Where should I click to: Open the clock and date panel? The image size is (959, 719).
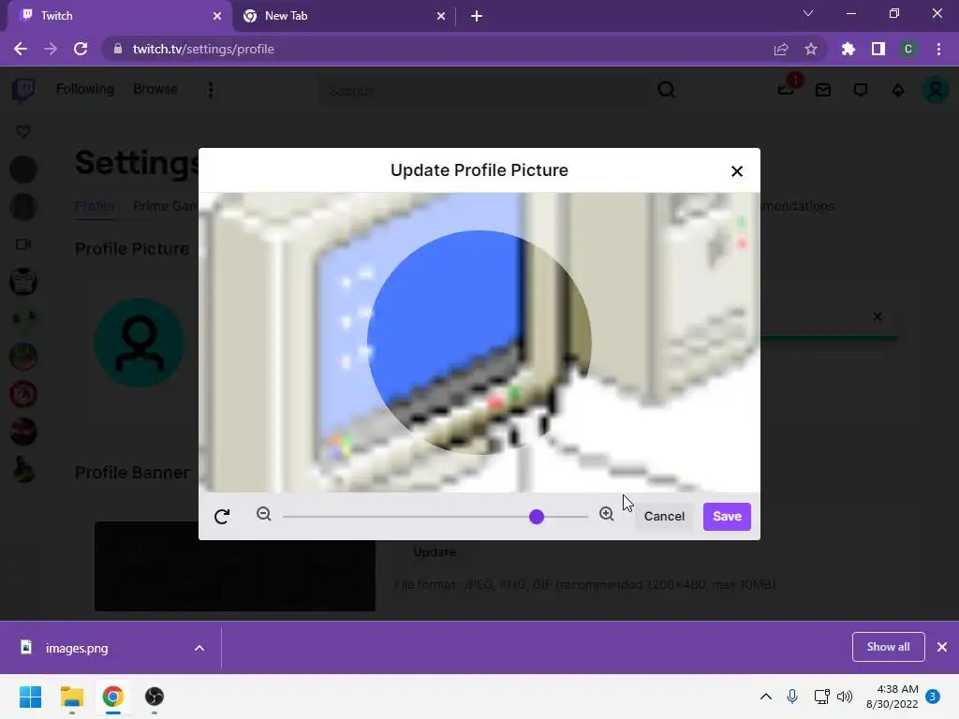point(893,697)
